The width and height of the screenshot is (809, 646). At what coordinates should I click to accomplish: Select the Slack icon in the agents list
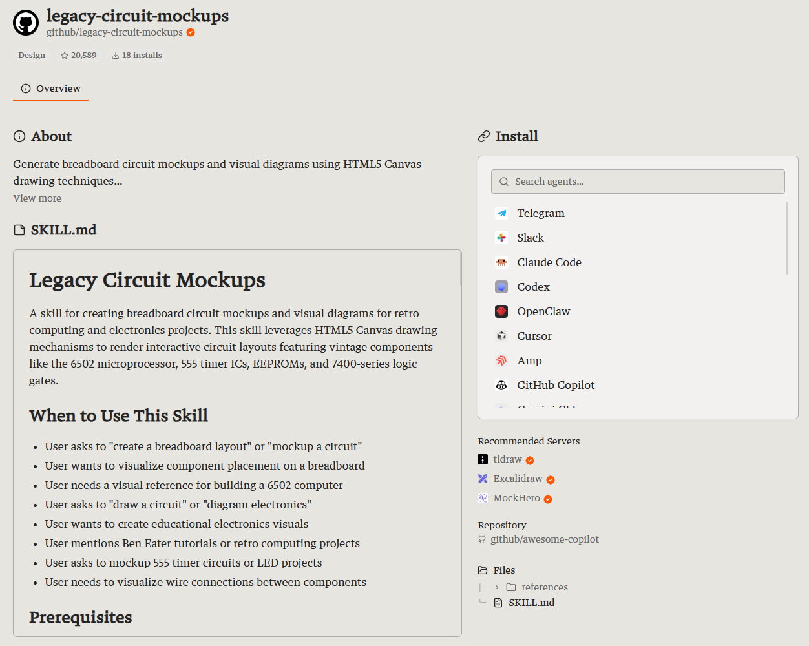pyautogui.click(x=501, y=238)
